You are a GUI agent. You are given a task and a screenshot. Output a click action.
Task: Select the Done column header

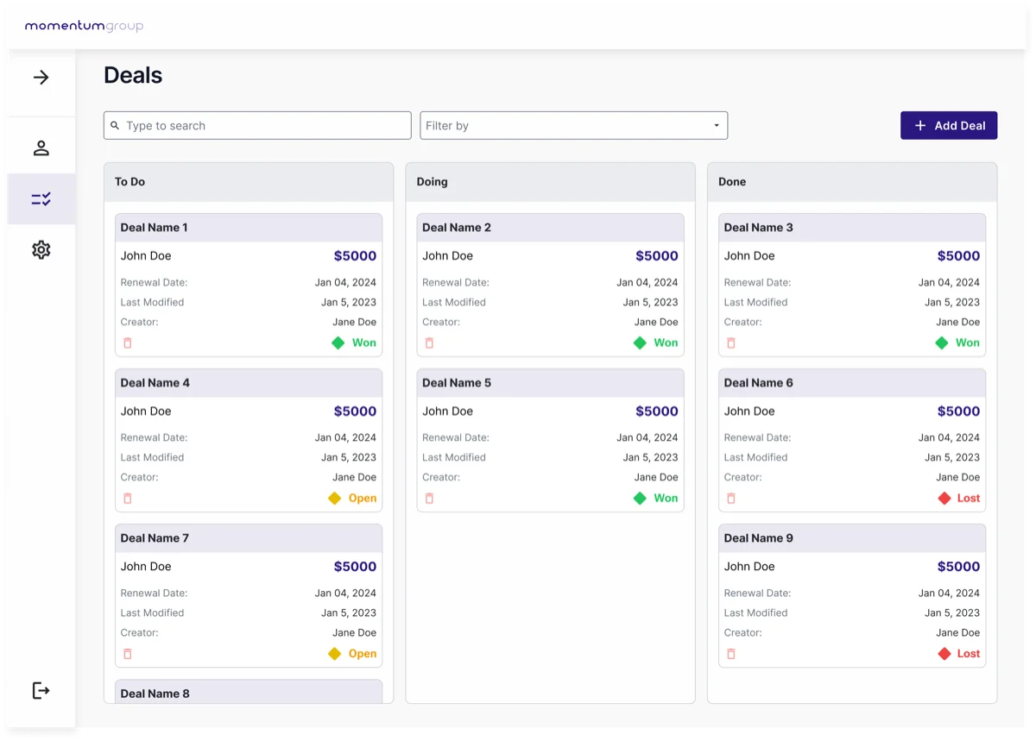pos(852,182)
